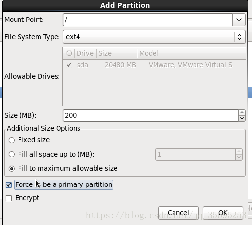Click the Cancel button
The height and width of the screenshot is (225, 252).
[178, 213]
